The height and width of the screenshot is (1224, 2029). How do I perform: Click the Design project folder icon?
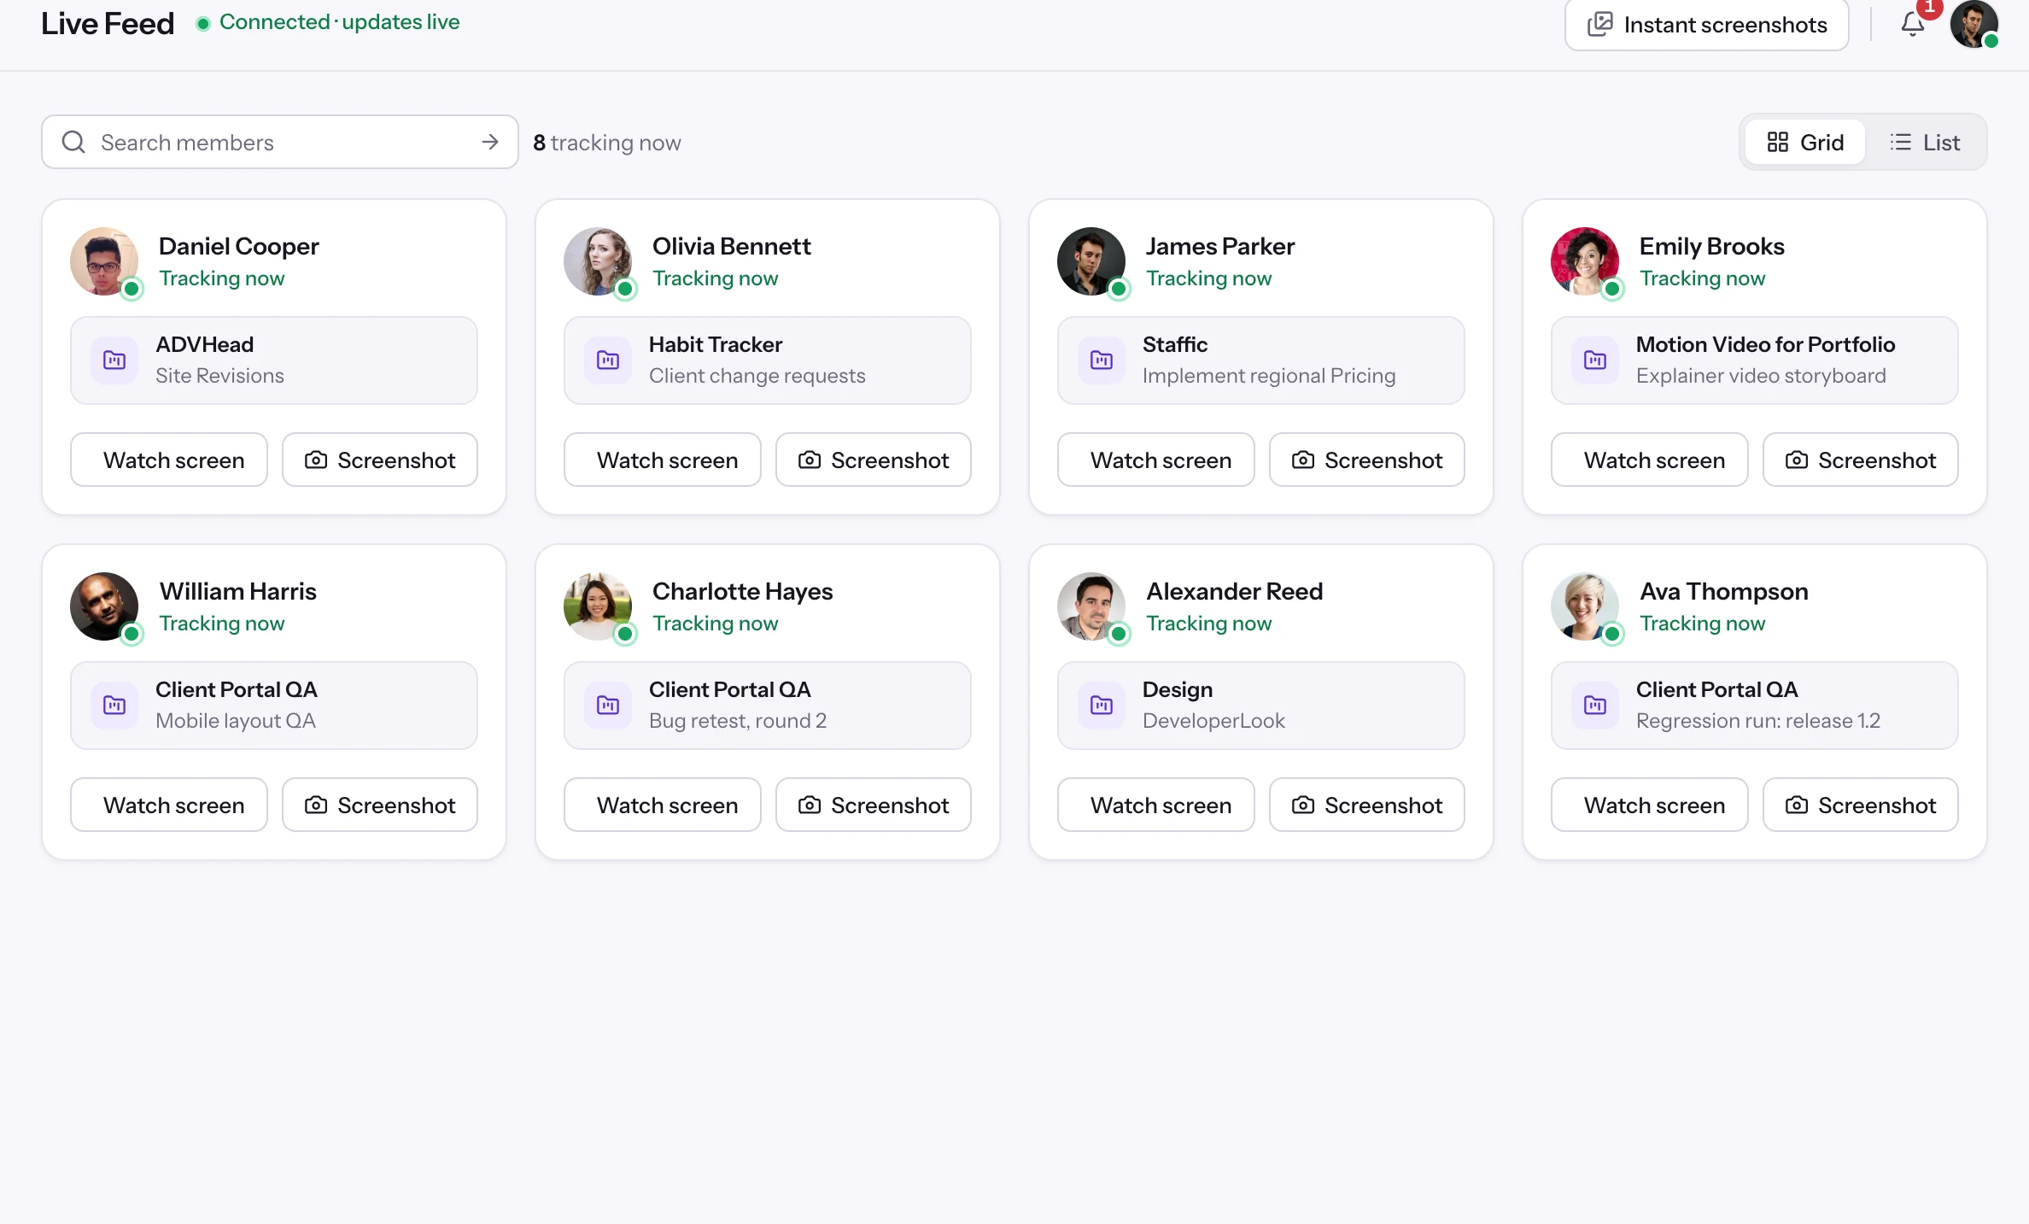pyautogui.click(x=1102, y=706)
